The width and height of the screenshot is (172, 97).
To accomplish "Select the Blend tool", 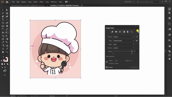I will click(x=7, y=42).
